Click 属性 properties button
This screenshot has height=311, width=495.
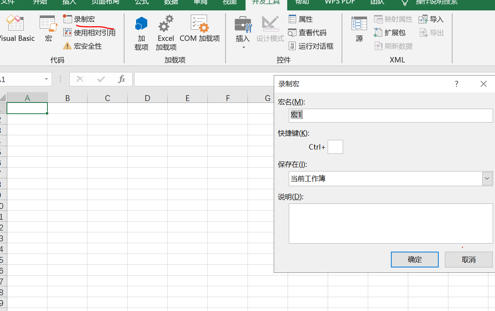[301, 19]
